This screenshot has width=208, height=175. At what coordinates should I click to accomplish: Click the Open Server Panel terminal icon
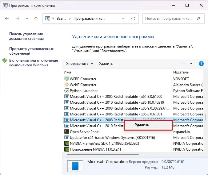coord(66,131)
